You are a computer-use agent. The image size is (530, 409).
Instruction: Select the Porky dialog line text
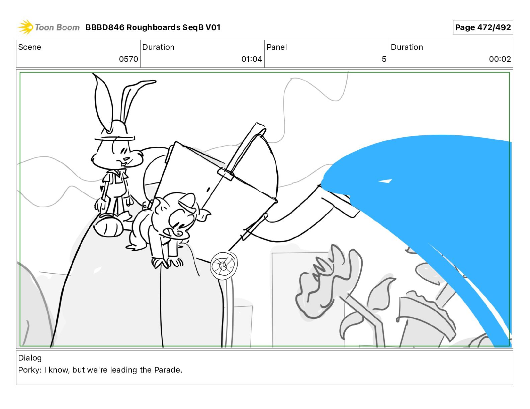100,370
